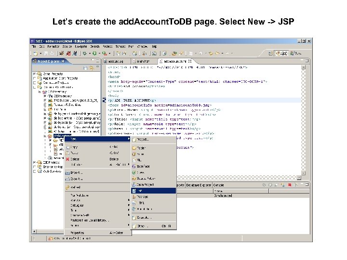Click the New wizard toolbar icon
The height and width of the screenshot is (260, 347).
pos(35,53)
